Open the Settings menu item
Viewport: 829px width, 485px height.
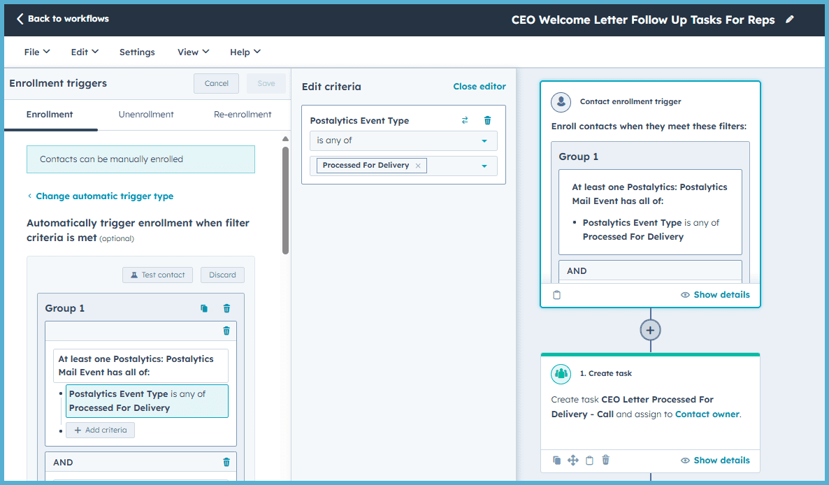137,52
